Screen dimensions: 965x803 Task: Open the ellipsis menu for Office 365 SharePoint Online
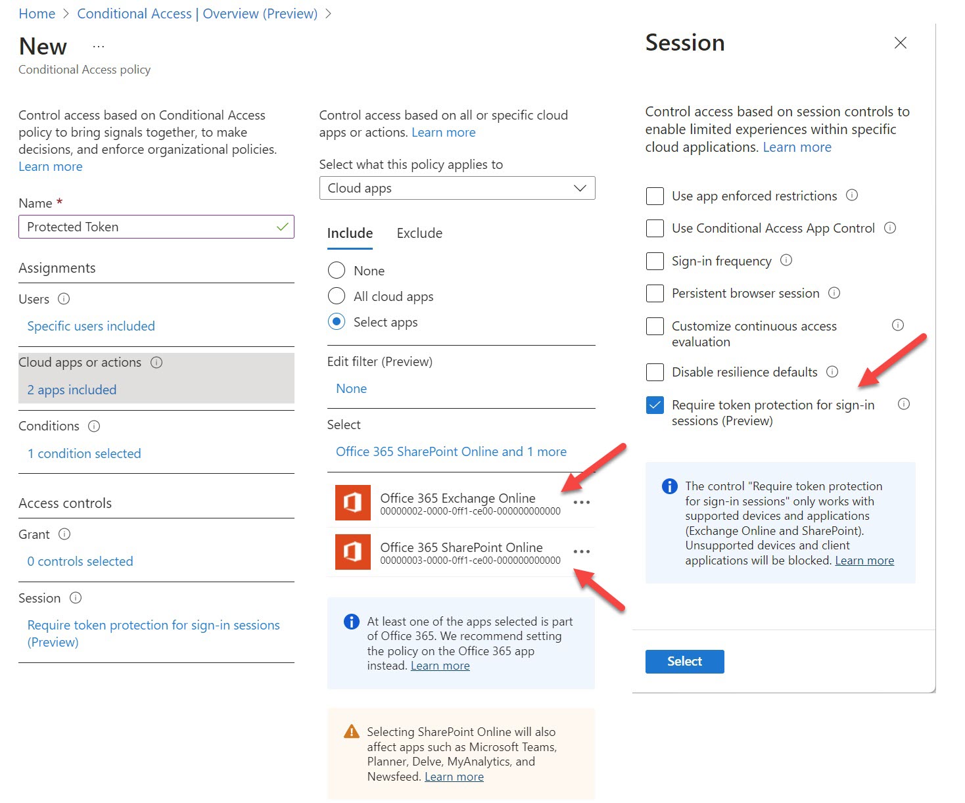[x=582, y=552]
